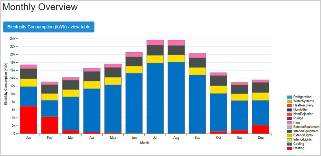The image size is (321, 156).
Task: Click the yellow InteriorLights segment for Jun
Action: tap(134, 70)
